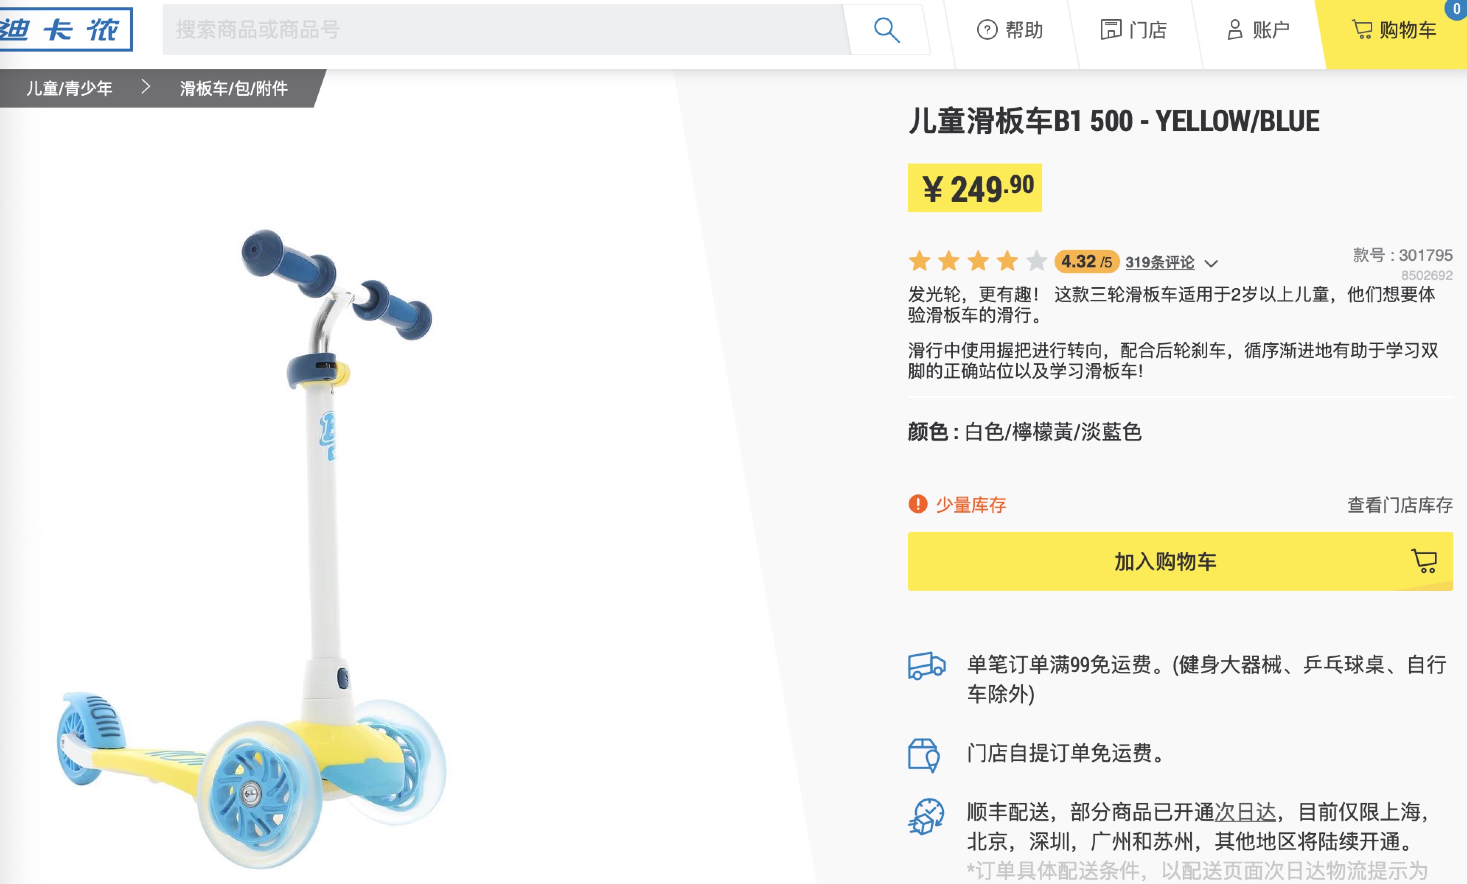Open the 帮助 help menu
1467x884 pixels.
coord(1010,30)
